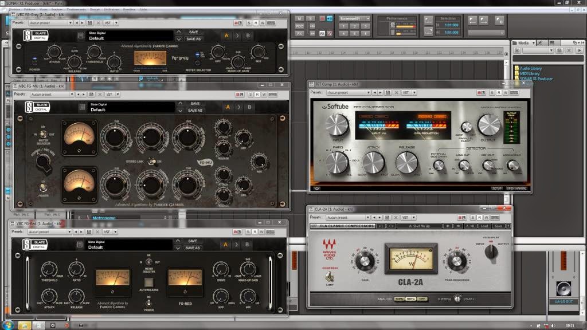
Task: Open the VST dropdown in the FG-Grey window
Action: click(111, 23)
